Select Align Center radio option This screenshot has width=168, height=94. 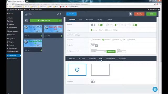coord(106,30)
